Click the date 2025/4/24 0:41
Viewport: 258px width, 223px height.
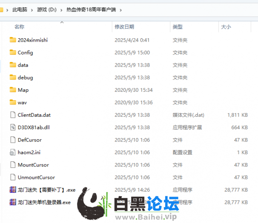[x=132, y=40]
